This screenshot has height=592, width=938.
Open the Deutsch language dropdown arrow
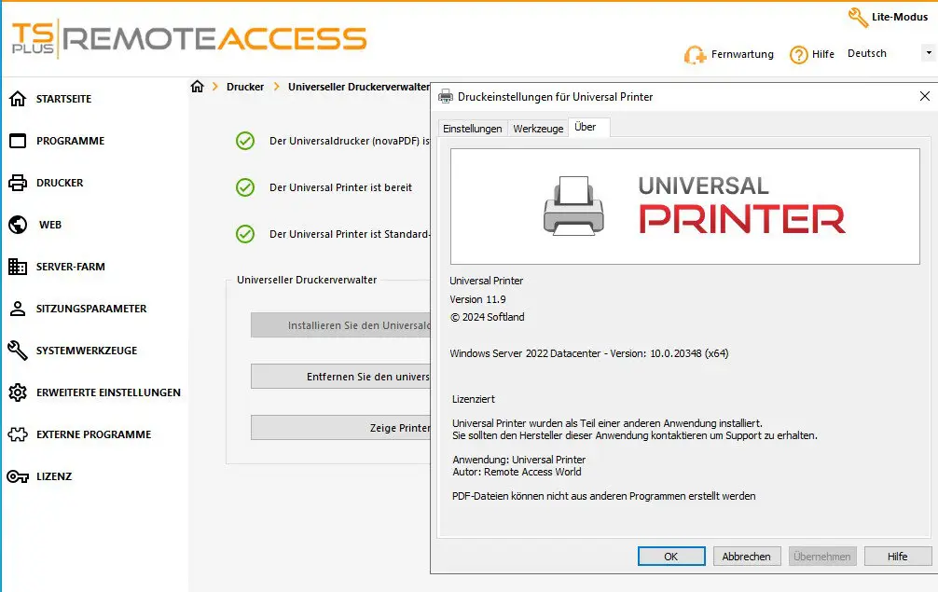click(929, 53)
